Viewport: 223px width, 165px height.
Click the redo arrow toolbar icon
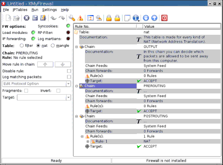click(62, 18)
